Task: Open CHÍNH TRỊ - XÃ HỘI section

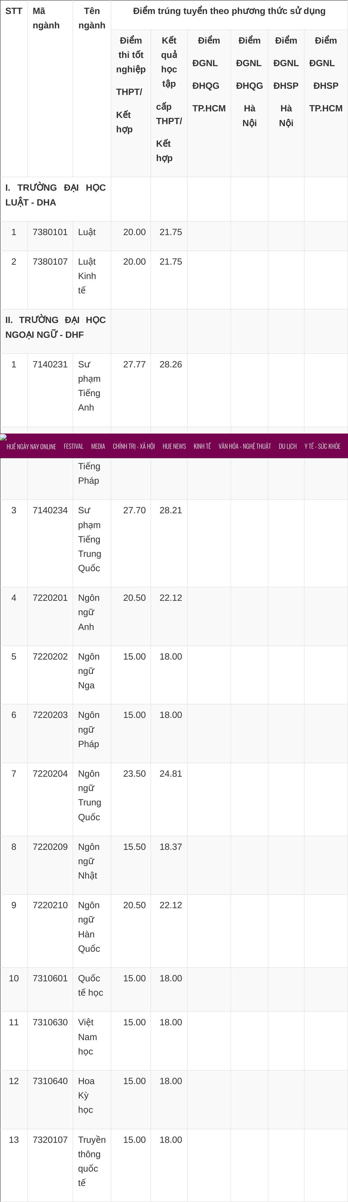Action: point(134,446)
